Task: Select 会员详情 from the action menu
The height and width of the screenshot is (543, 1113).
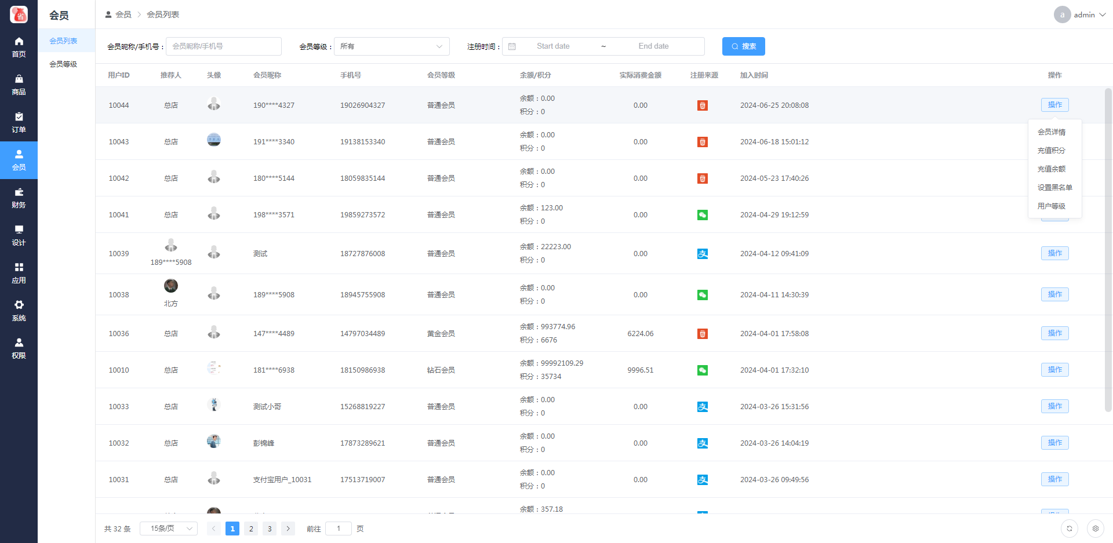Action: point(1051,132)
